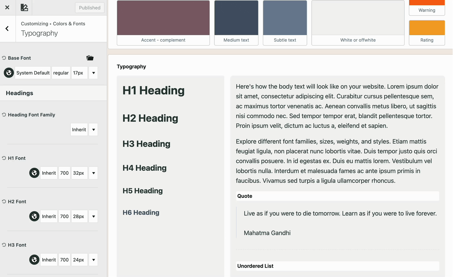Reset the Heading Font Family setting
The height and width of the screenshot is (277, 453).
[4, 115]
